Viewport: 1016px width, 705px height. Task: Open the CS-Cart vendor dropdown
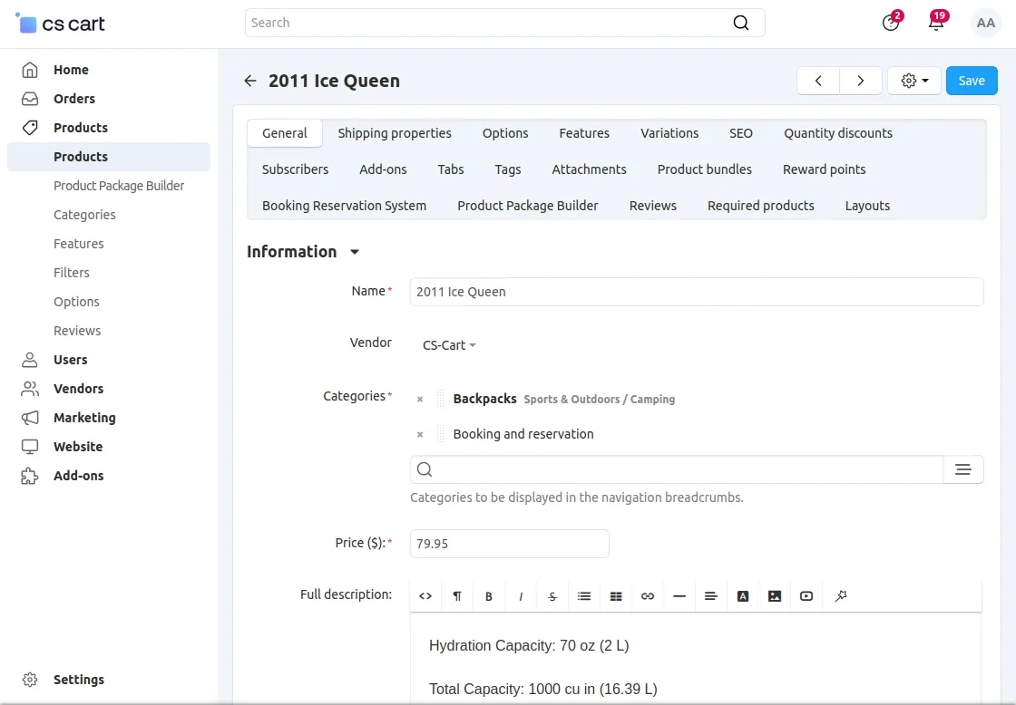click(x=449, y=345)
